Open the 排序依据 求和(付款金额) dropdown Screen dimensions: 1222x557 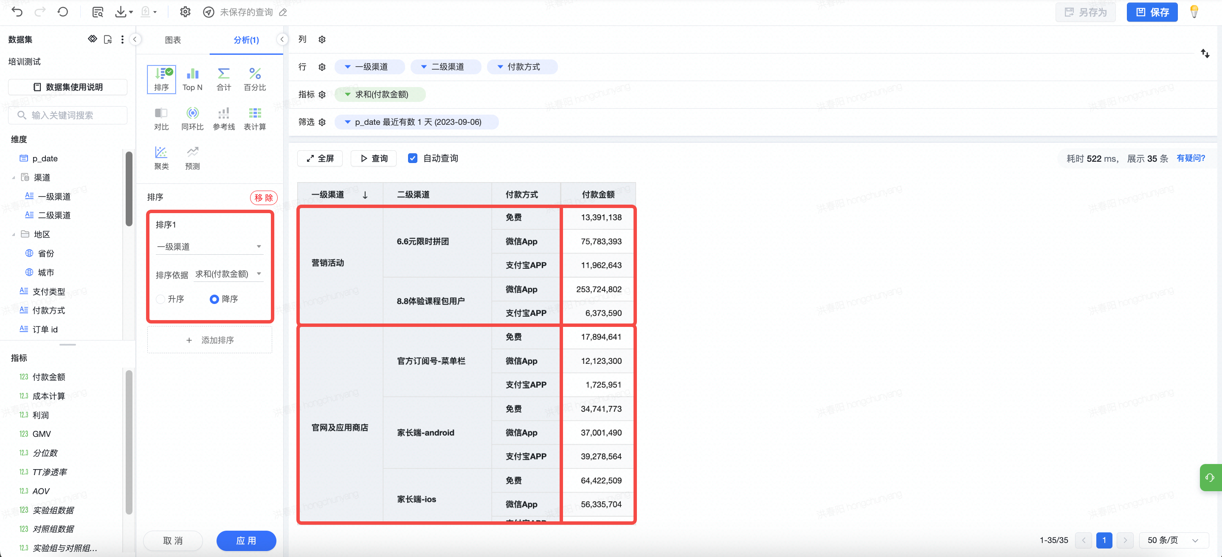tap(228, 274)
